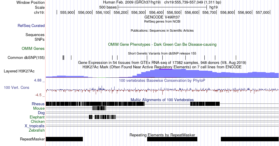This screenshot has height=146, width=279.
Task: Click the Zebrafish alignment label
Action: point(37,130)
